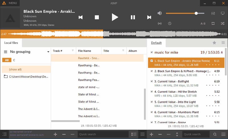Toggle the music for mike group checkbox
The width and height of the screenshot is (228, 139).
[x=152, y=52]
